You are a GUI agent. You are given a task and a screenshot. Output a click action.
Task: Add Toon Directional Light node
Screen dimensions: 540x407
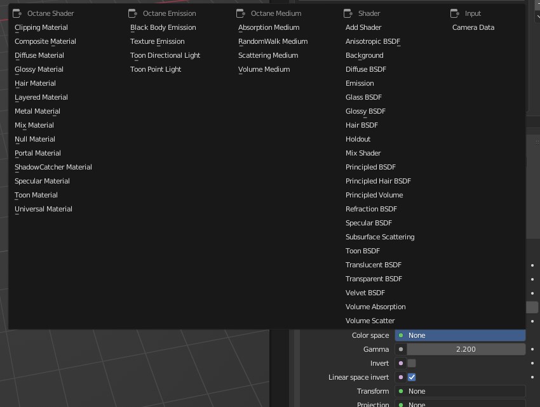click(x=165, y=55)
